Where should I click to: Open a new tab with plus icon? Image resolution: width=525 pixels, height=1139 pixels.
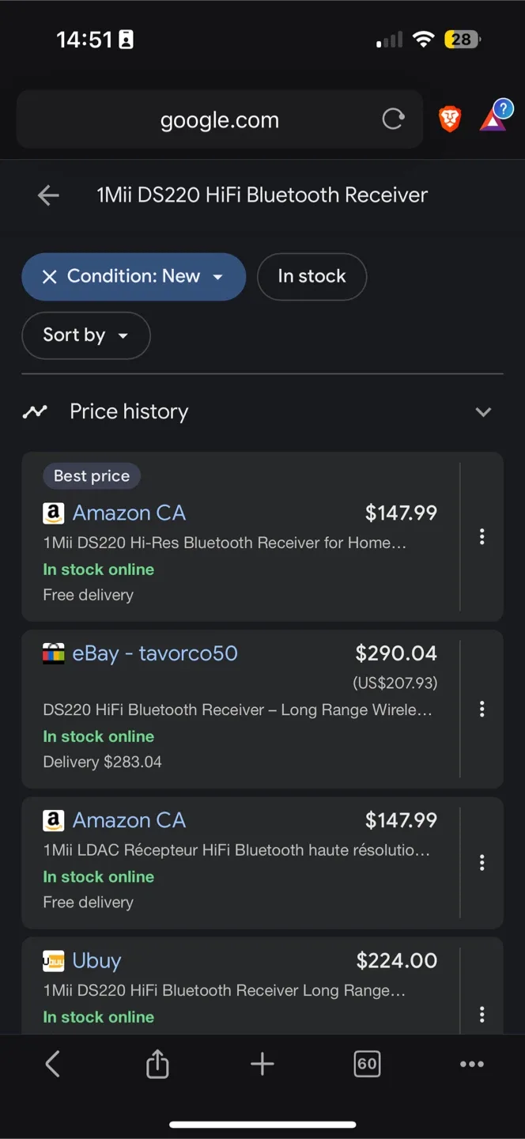coord(262,1064)
